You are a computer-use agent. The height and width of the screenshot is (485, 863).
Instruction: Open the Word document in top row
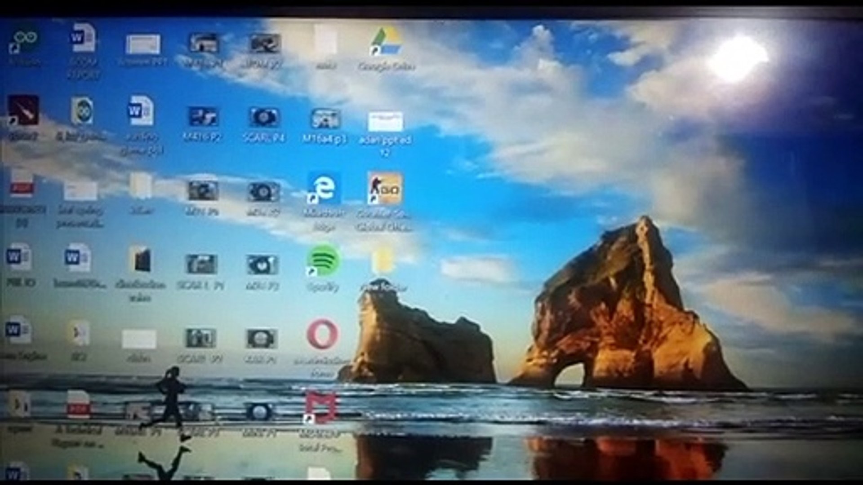coord(84,39)
